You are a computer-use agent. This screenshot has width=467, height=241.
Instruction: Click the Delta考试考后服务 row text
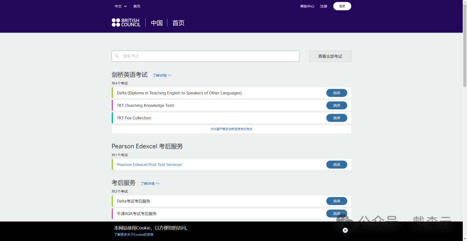tap(134, 201)
